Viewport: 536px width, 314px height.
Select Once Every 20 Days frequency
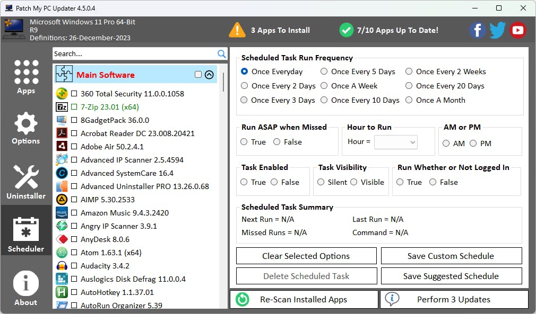click(x=409, y=86)
